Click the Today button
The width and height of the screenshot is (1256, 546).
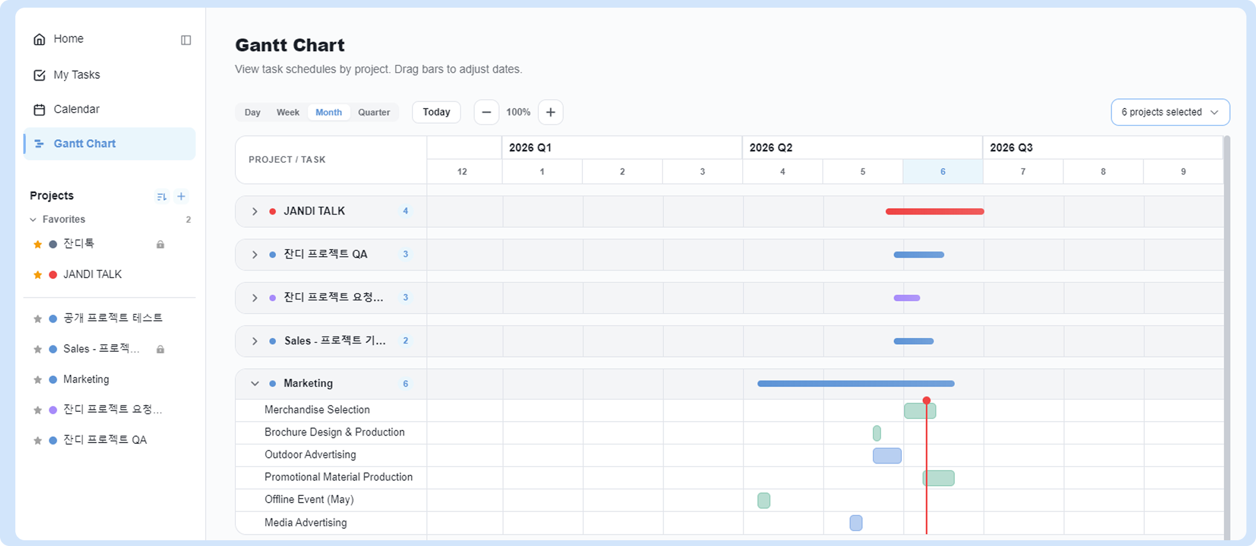(437, 112)
